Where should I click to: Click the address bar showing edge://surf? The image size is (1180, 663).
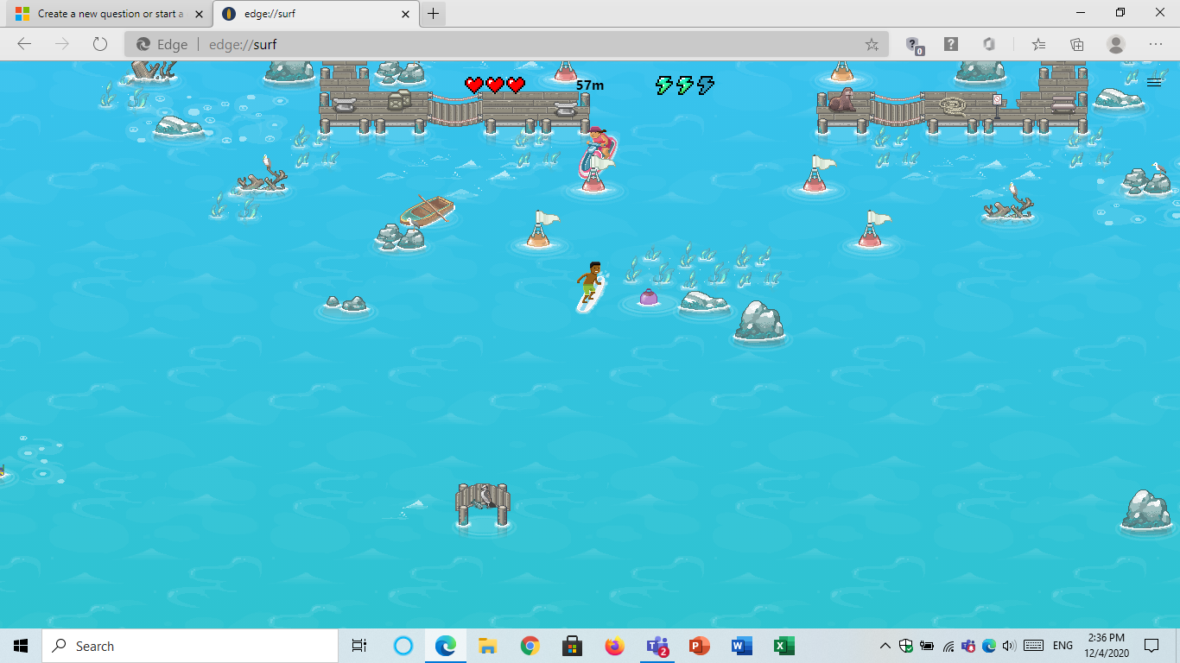click(x=506, y=44)
